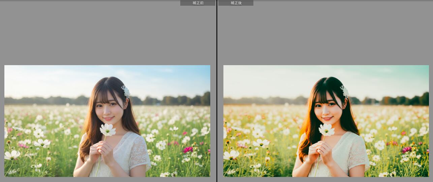This screenshot has width=433, height=182.
Task: Click the vertical divider between the two views
Action: coord(217,91)
